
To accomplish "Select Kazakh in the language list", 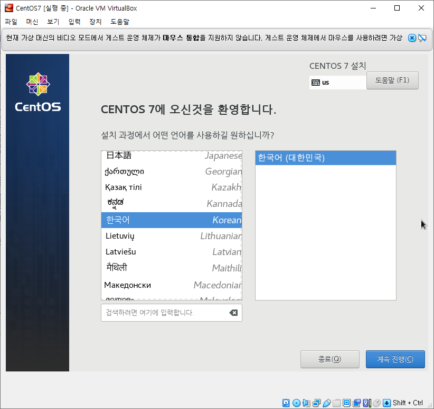I will tap(172, 187).
